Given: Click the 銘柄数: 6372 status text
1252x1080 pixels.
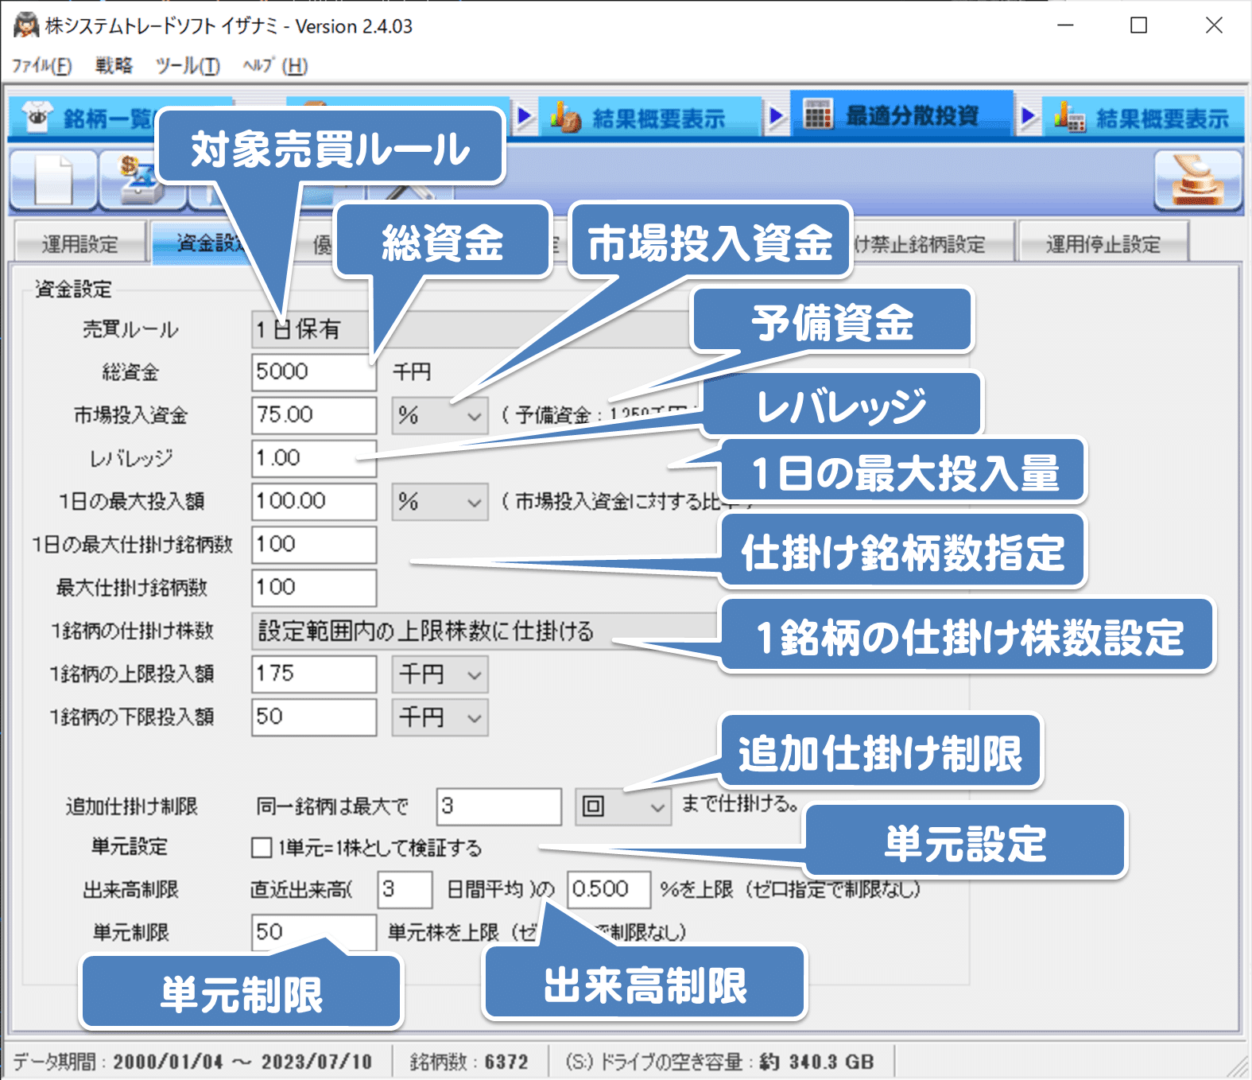Looking at the screenshot, I should pyautogui.click(x=469, y=1062).
